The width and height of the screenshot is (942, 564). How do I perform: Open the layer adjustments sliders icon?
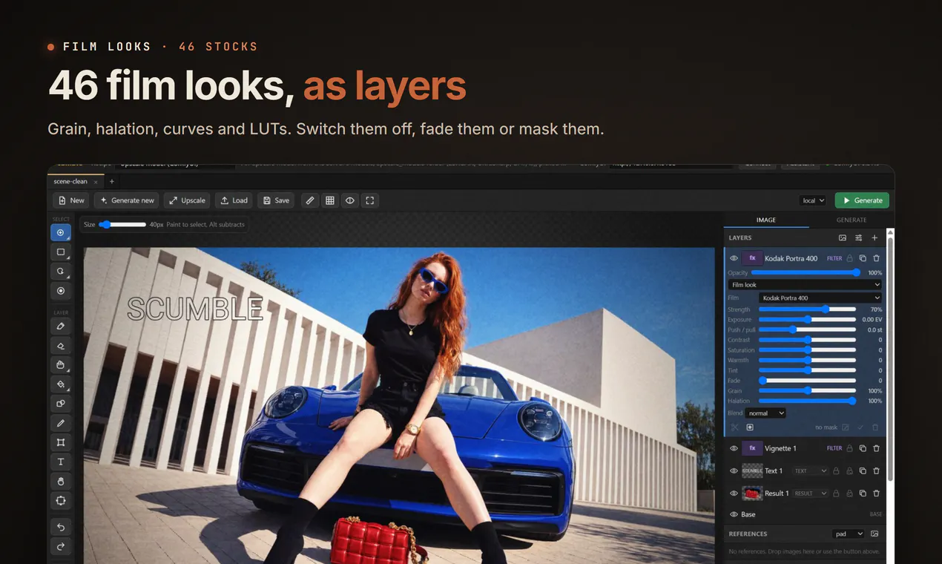[x=859, y=237]
